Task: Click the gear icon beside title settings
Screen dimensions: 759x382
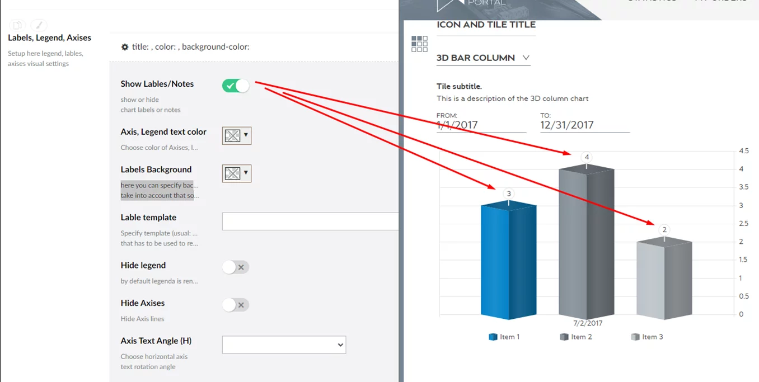Action: 125,47
